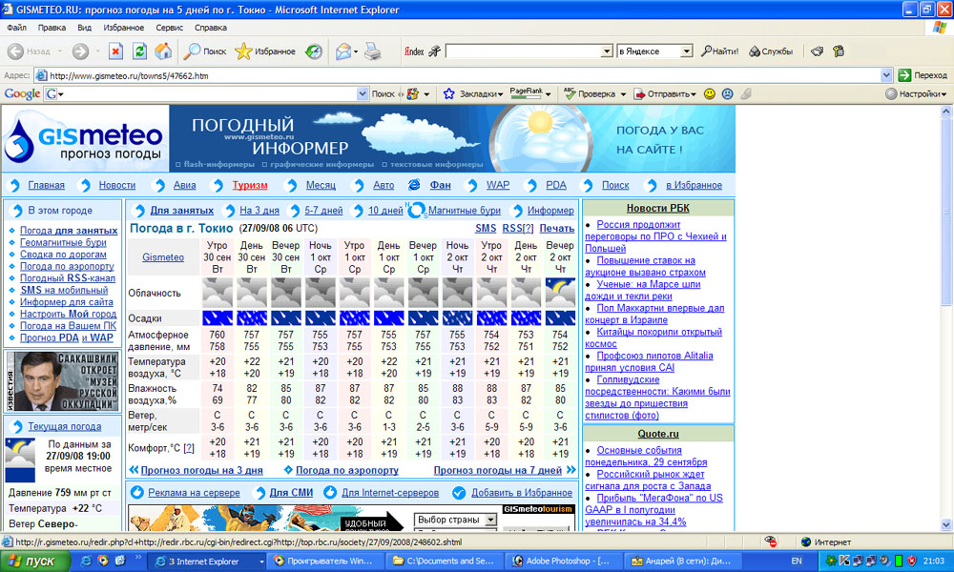Click the IE Back arrow icon
954x572 pixels.
[x=16, y=51]
